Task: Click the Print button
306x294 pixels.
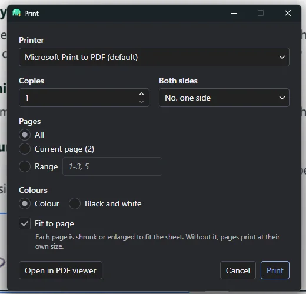Action: point(275,270)
